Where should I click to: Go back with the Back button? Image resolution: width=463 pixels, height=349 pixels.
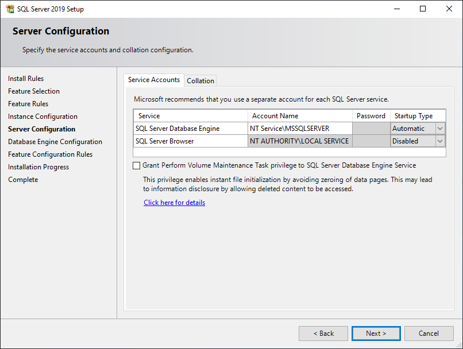tap(323, 334)
